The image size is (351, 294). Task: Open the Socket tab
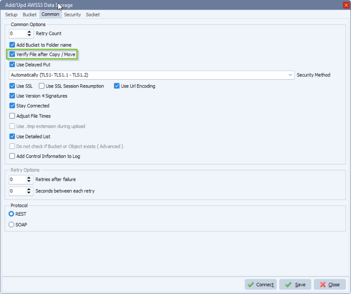point(93,15)
